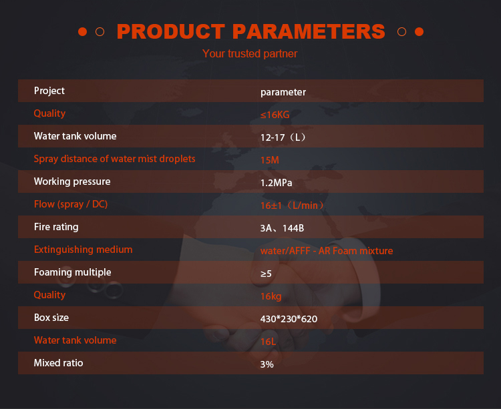Click the hollow circle left of title
The image size is (501, 409).
tap(100, 31)
